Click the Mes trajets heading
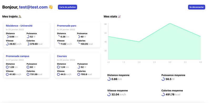Image resolution: width=212 pixels, height=103 pixels. tap(10, 16)
